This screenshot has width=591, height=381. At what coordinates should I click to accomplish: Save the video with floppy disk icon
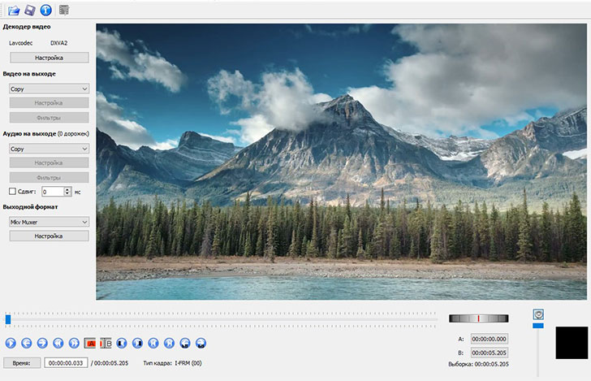[30, 10]
